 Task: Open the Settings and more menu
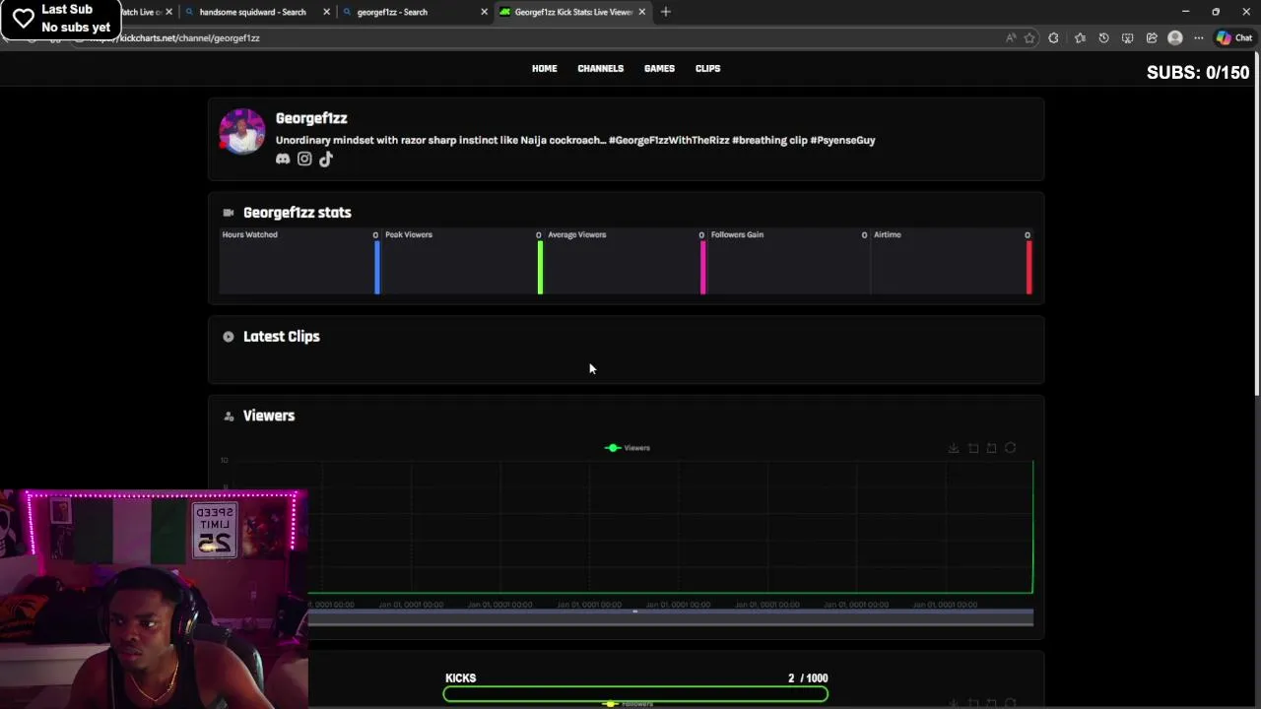1199,37
